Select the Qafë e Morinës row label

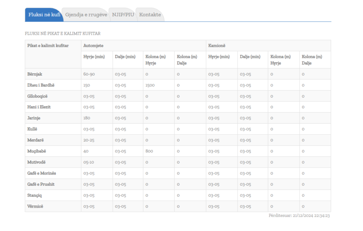42,173
